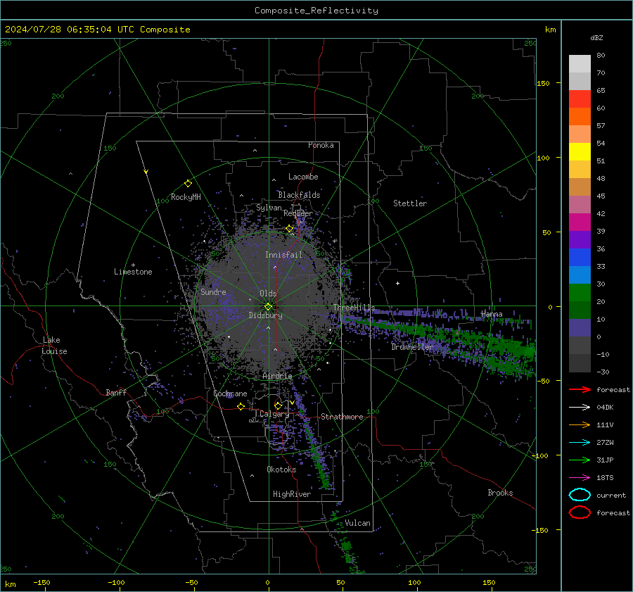Click the cyan 27ZW arrow icon
The image size is (633, 592).
click(x=580, y=443)
